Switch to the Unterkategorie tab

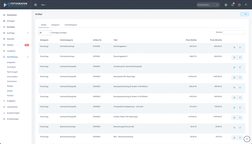coord(71,25)
